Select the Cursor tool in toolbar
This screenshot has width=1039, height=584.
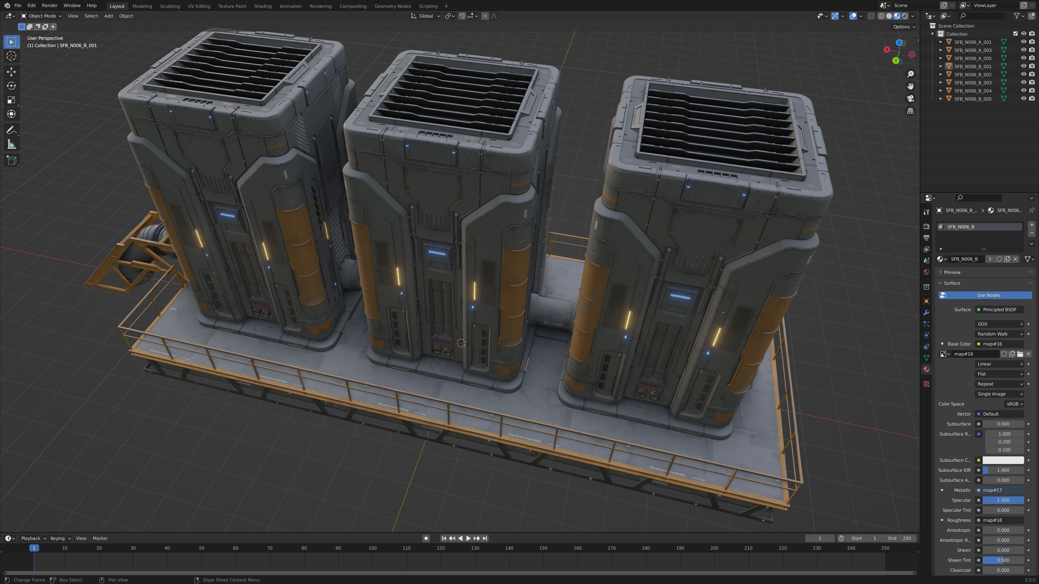[11, 56]
